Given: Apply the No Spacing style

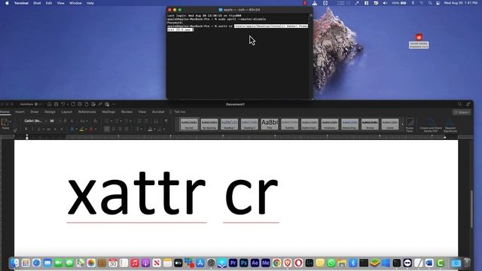Looking at the screenshot, I should click(209, 124).
